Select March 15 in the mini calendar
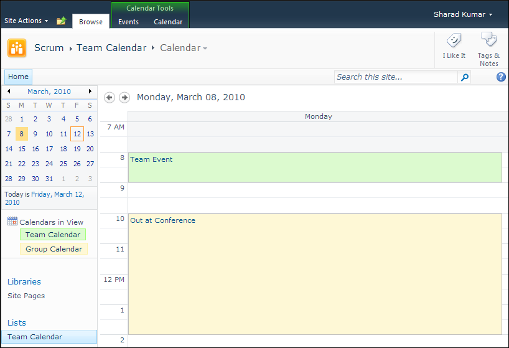The width and height of the screenshot is (509, 348). point(21,149)
